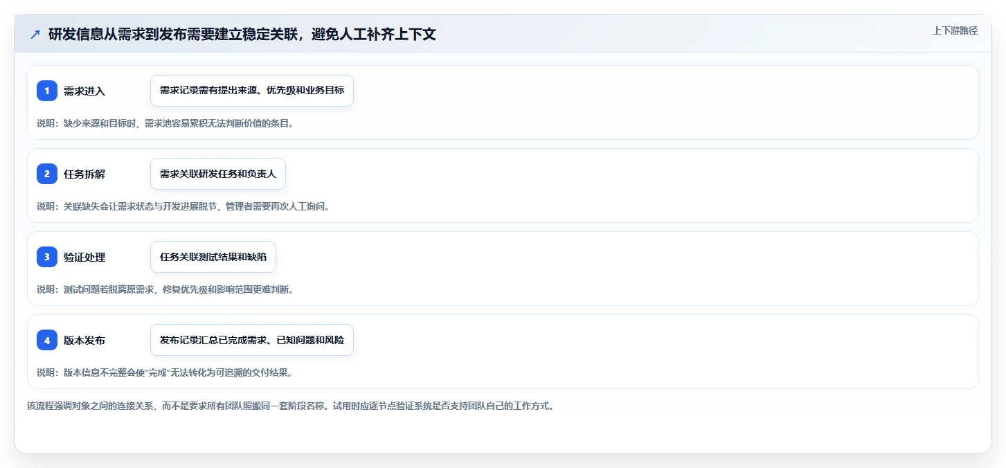Viewport: 1006px width, 468px height.
Task: Click the 任务关联测试结果和缺陷 chip
Action: coord(213,257)
